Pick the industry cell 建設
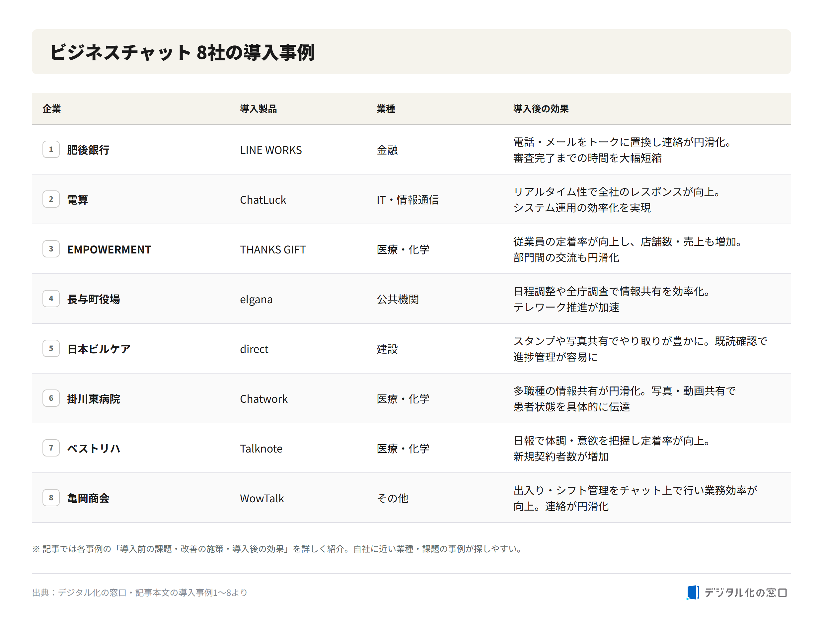823x631 pixels. pyautogui.click(x=387, y=349)
